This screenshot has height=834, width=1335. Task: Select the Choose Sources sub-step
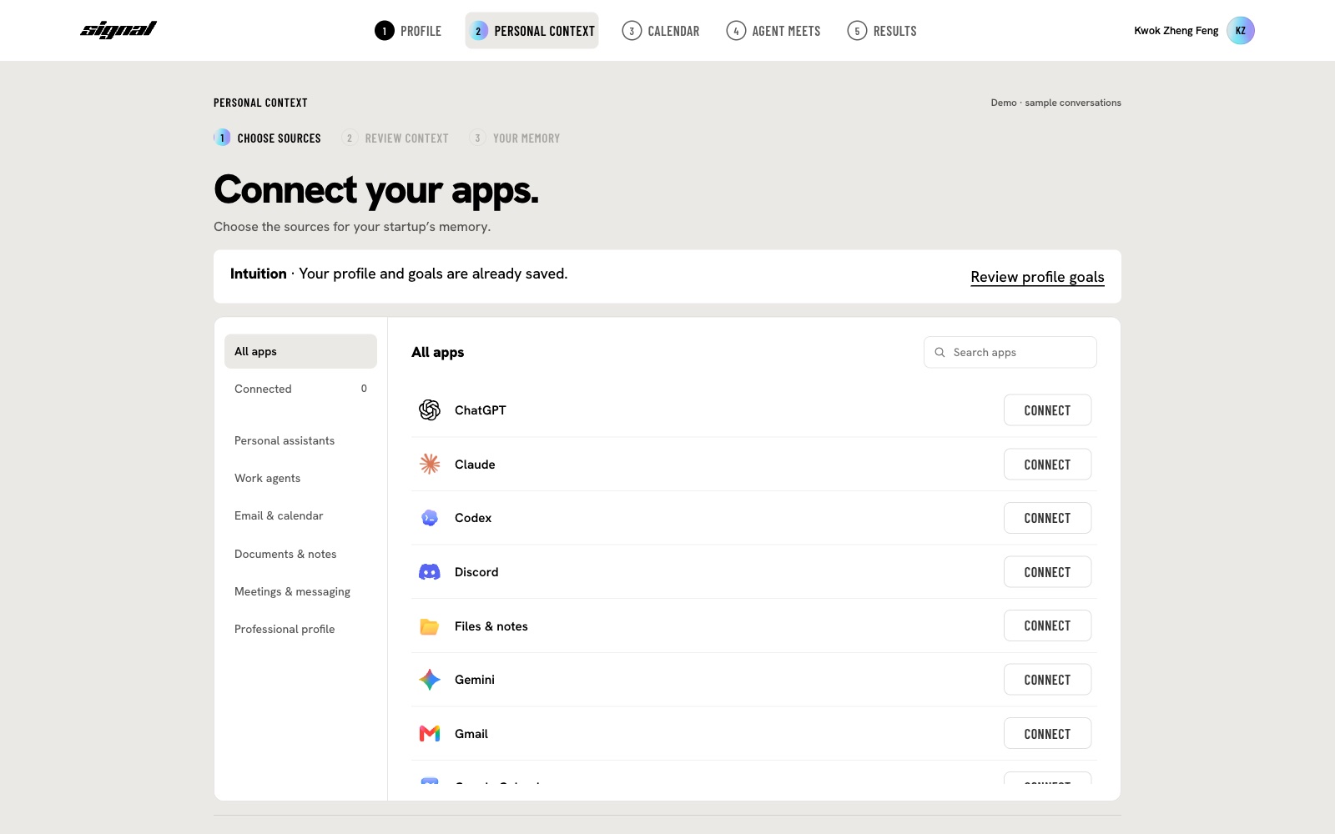pos(268,138)
